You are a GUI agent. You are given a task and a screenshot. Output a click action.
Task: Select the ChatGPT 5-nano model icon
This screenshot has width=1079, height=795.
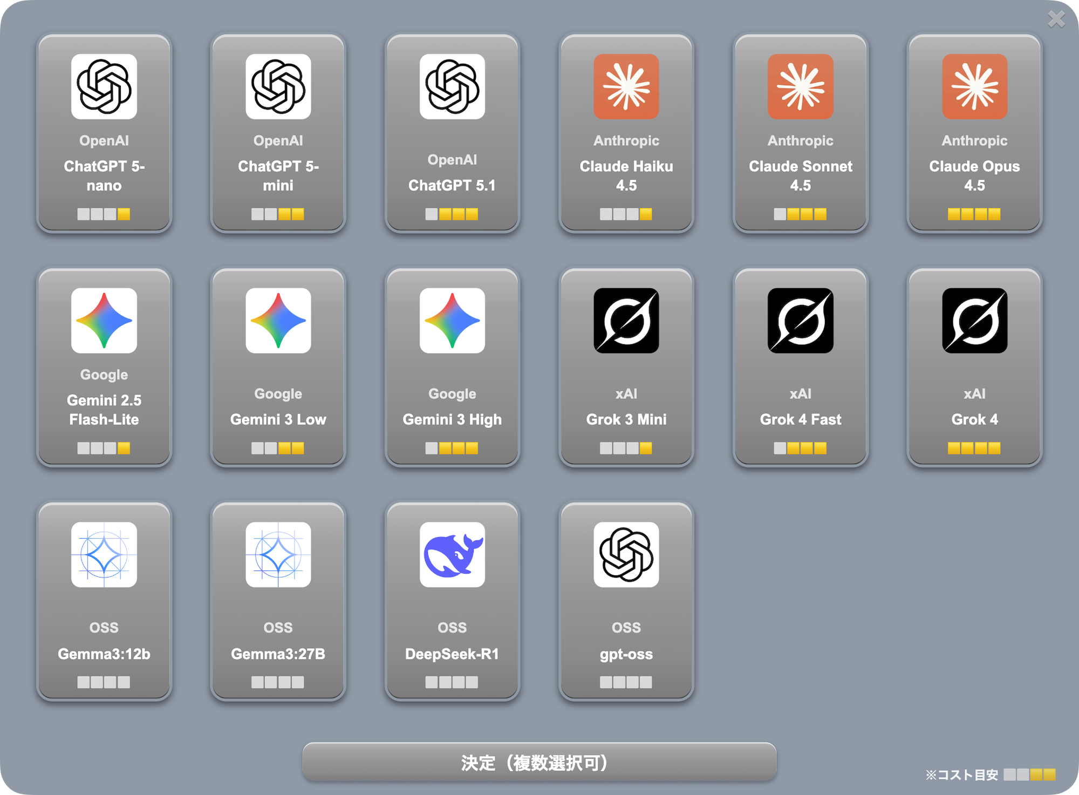pyautogui.click(x=104, y=86)
